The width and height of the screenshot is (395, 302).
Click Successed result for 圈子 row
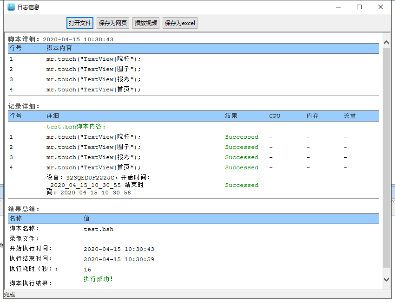coord(242,147)
